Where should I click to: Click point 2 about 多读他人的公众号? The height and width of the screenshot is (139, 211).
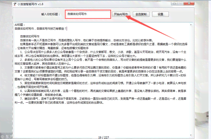[x=101, y=62]
